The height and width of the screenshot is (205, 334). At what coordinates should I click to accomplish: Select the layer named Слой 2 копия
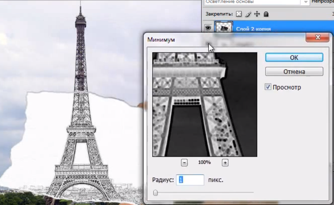[x=253, y=29]
